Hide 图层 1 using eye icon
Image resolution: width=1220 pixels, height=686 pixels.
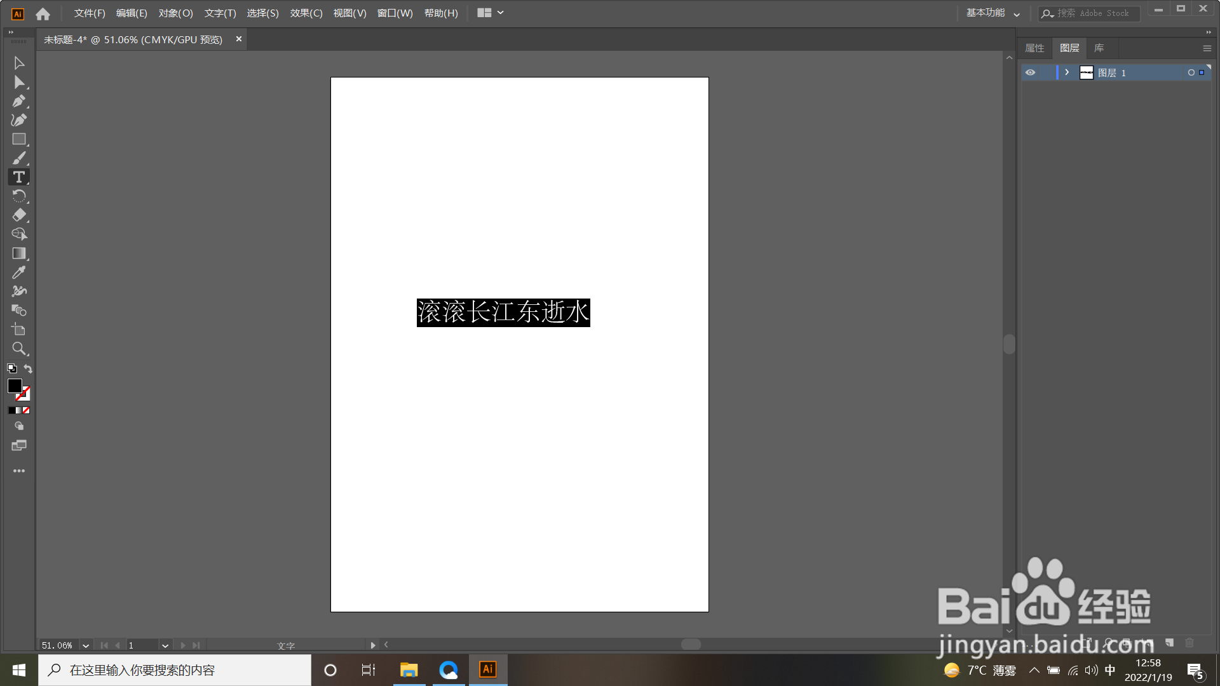[1030, 72]
